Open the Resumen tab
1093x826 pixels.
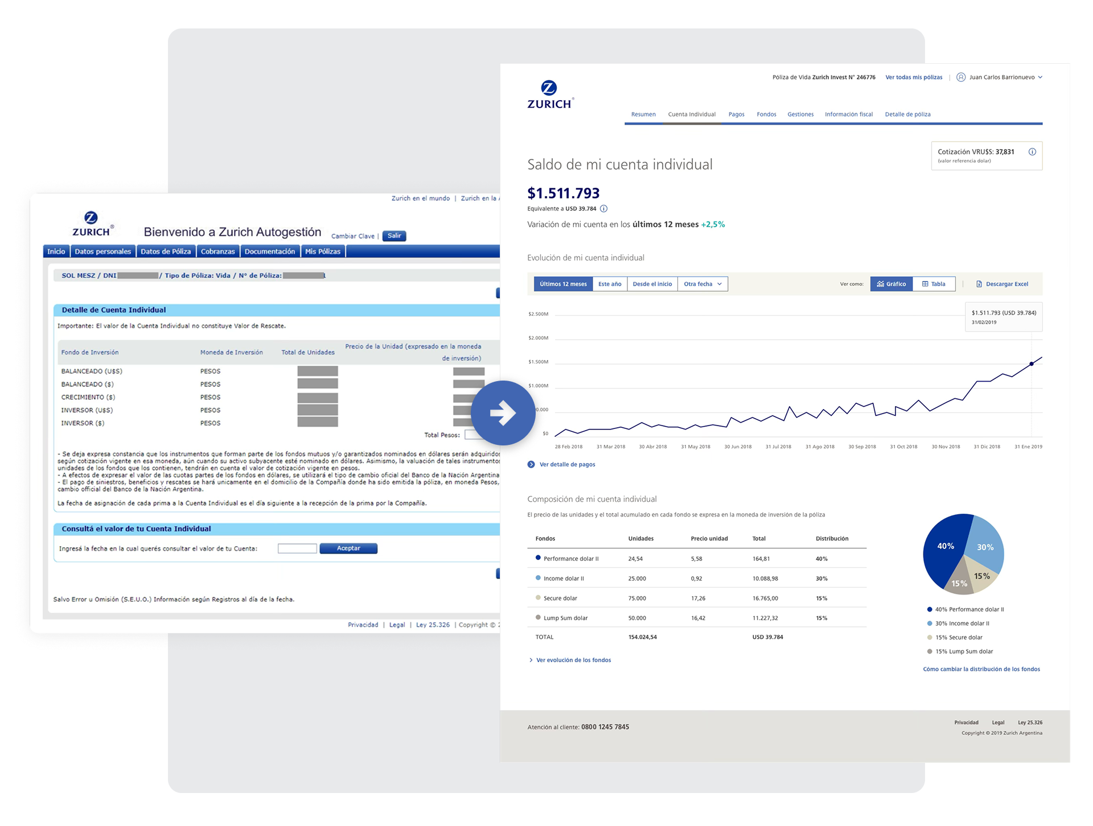[643, 114]
